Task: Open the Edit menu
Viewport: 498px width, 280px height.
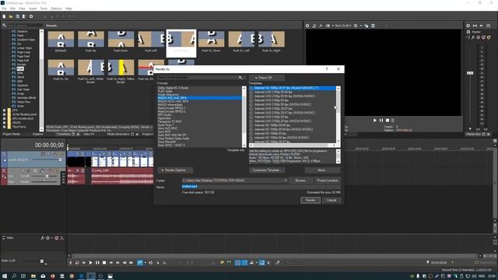Action: click(x=12, y=9)
